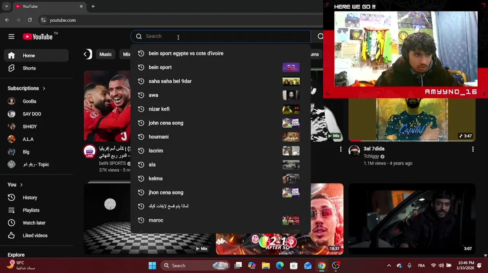Open the SAY DOO subscription channel
The image size is (488, 273).
click(36, 114)
